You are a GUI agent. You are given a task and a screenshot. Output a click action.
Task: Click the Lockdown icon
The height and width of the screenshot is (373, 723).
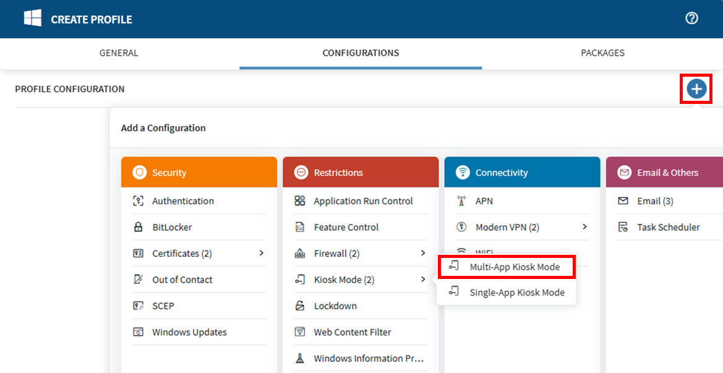tap(300, 306)
